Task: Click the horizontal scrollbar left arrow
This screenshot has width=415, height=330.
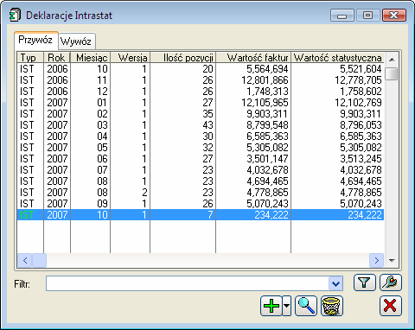Action: coord(25,260)
